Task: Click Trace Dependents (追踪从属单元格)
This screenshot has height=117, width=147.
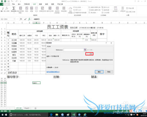Action: [x=94, y=10]
